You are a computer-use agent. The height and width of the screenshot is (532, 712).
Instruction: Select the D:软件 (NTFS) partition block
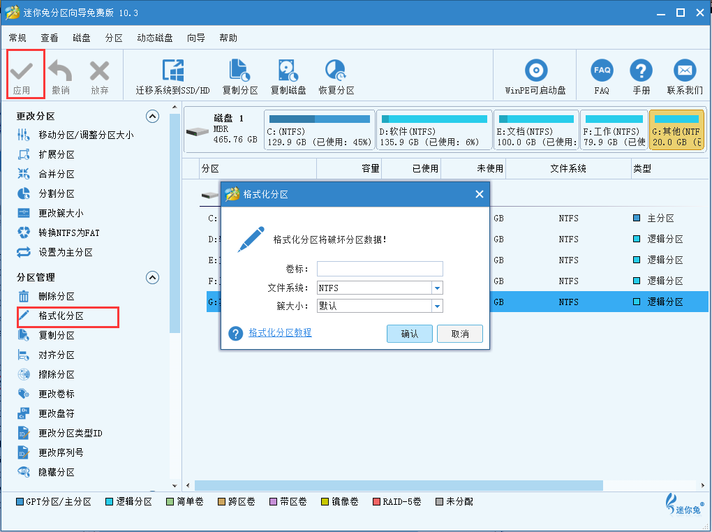point(434,130)
